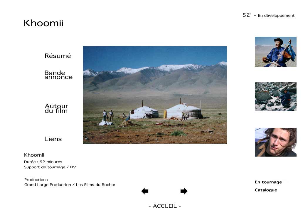View thumbnail of long-haired man's portrait
Image resolution: width=308 pixels, height=208 pixels.
(x=276, y=142)
